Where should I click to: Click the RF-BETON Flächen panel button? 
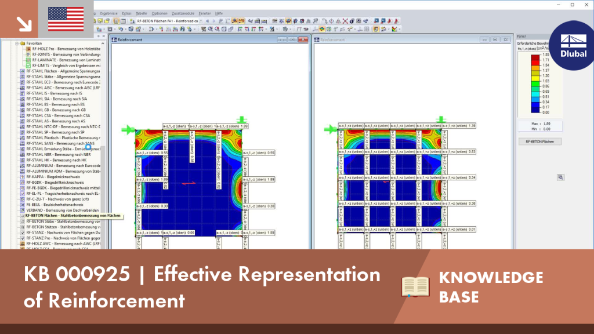[x=540, y=141]
